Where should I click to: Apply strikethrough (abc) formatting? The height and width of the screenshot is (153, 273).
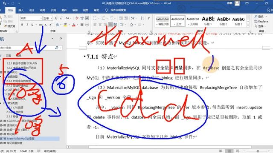(x=41, y=25)
